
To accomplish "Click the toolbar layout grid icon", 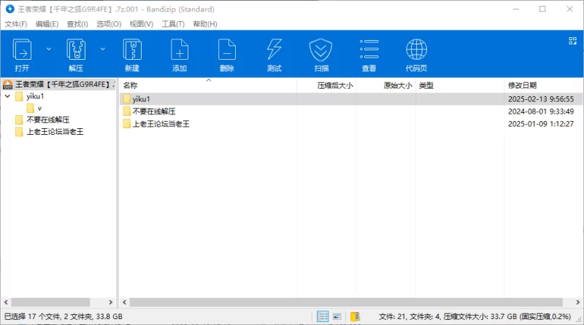I will pos(572,41).
